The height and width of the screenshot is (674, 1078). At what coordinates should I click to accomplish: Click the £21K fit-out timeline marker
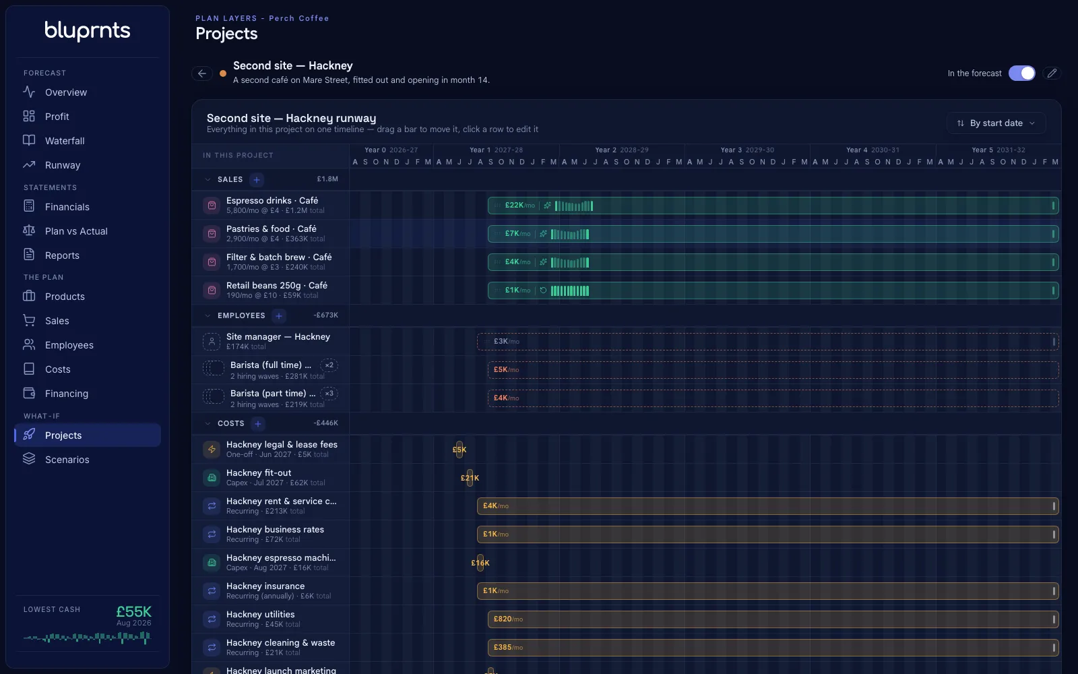pos(470,478)
